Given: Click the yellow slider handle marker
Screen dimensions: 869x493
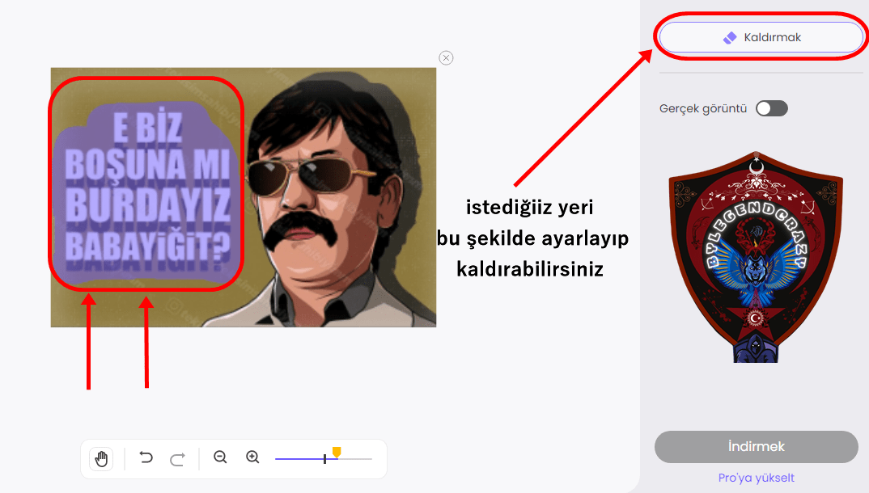Looking at the screenshot, I should (337, 453).
